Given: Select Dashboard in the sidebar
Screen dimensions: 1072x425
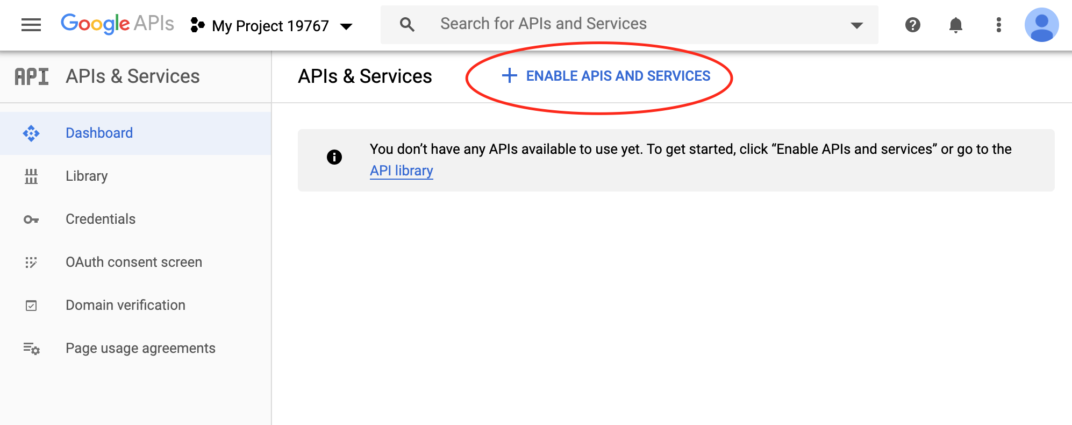Looking at the screenshot, I should pos(135,133).
